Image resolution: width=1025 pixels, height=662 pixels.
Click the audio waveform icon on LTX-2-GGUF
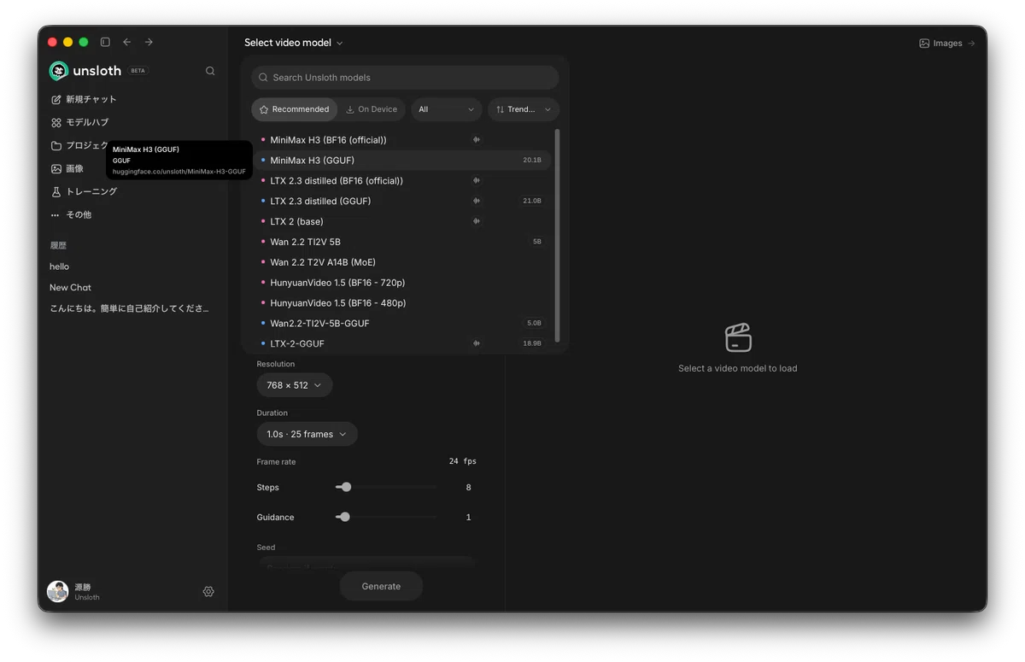pos(477,343)
